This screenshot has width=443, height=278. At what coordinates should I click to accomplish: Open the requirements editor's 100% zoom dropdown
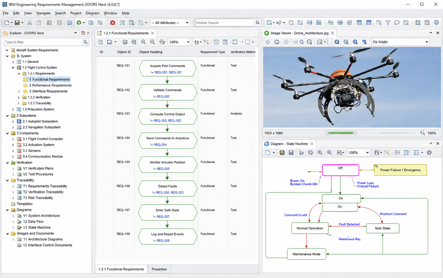[179, 42]
